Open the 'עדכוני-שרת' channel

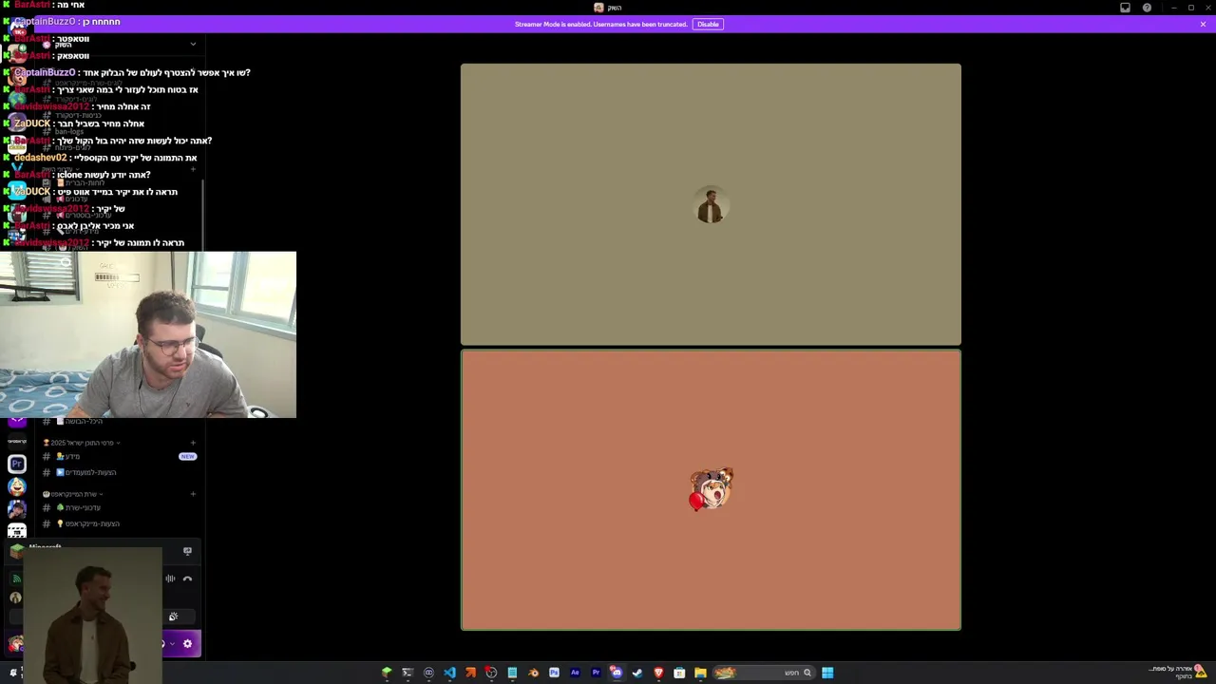(119, 507)
